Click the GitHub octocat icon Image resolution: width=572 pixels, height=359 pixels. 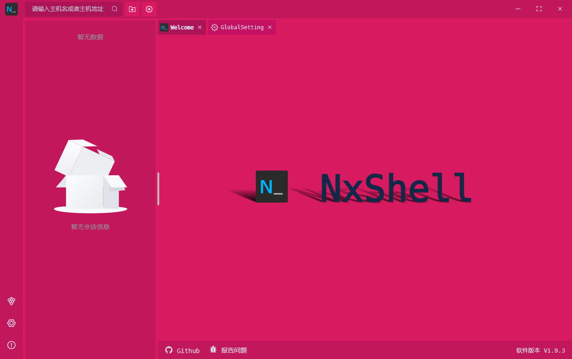pos(169,350)
